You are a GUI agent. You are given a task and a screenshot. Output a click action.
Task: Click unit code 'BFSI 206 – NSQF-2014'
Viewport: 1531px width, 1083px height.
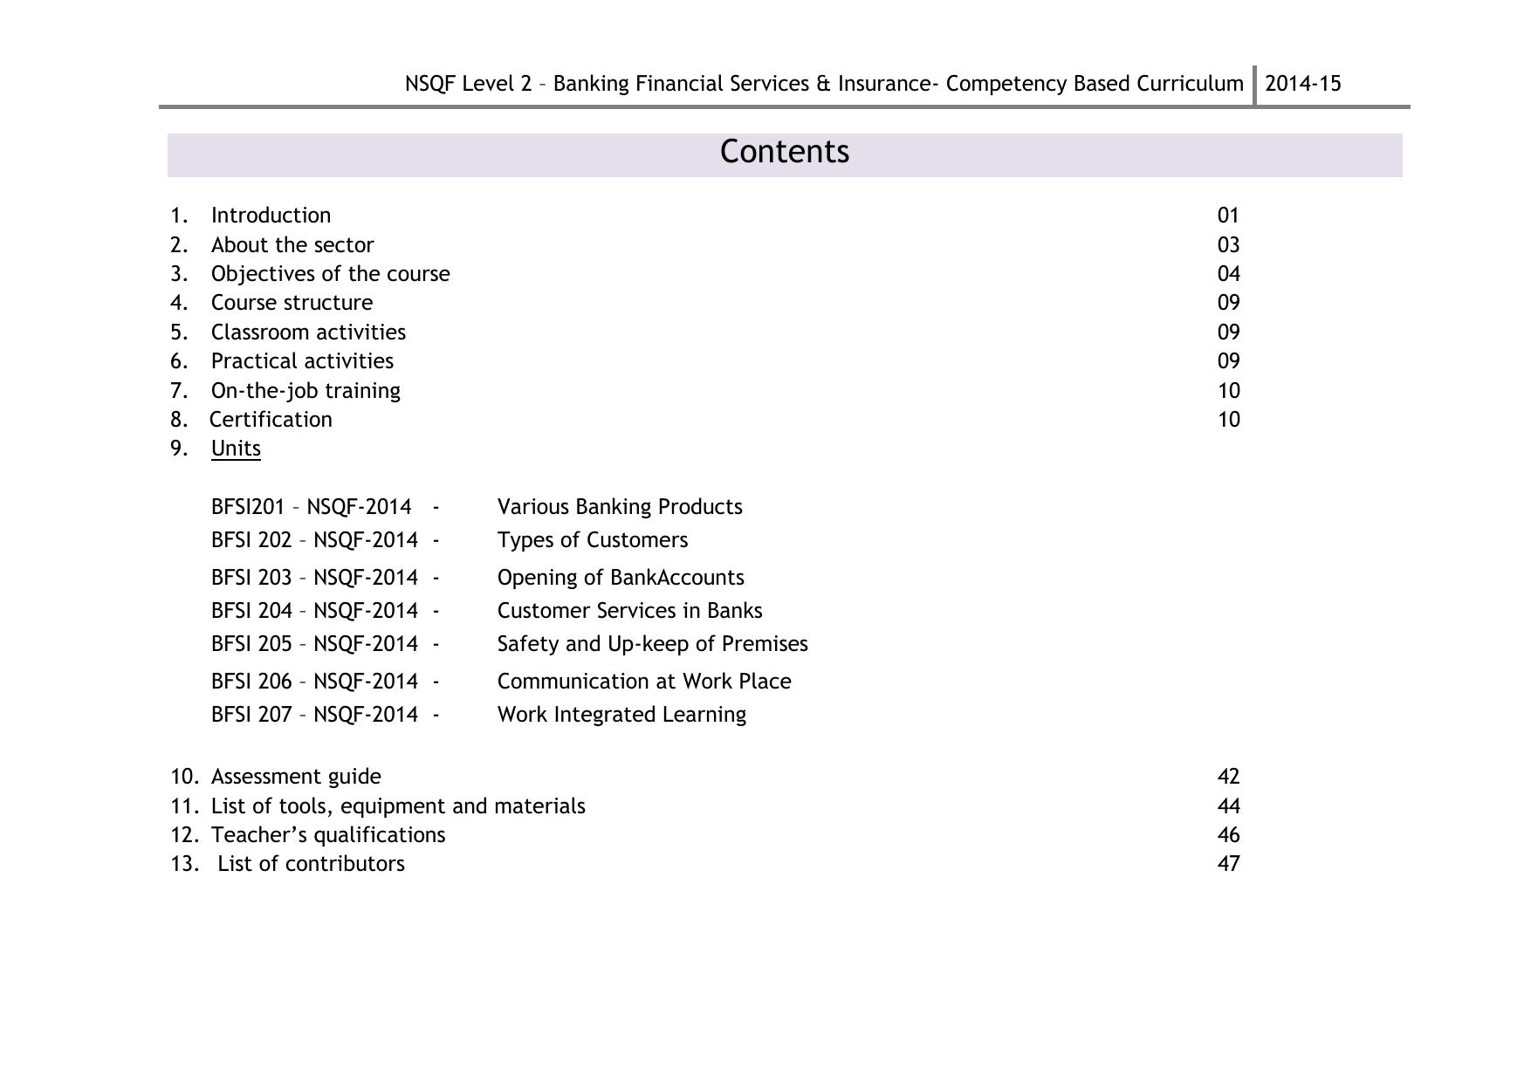tap(314, 682)
